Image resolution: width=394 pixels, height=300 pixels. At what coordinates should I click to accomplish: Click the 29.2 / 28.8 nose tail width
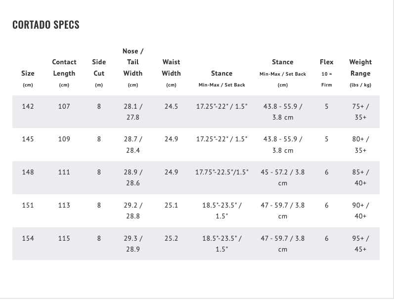(133, 211)
